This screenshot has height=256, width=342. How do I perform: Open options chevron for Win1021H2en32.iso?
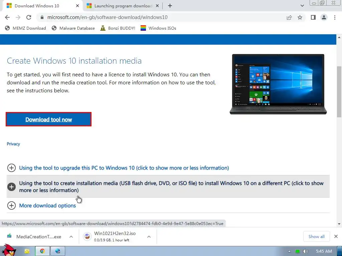click(149, 237)
